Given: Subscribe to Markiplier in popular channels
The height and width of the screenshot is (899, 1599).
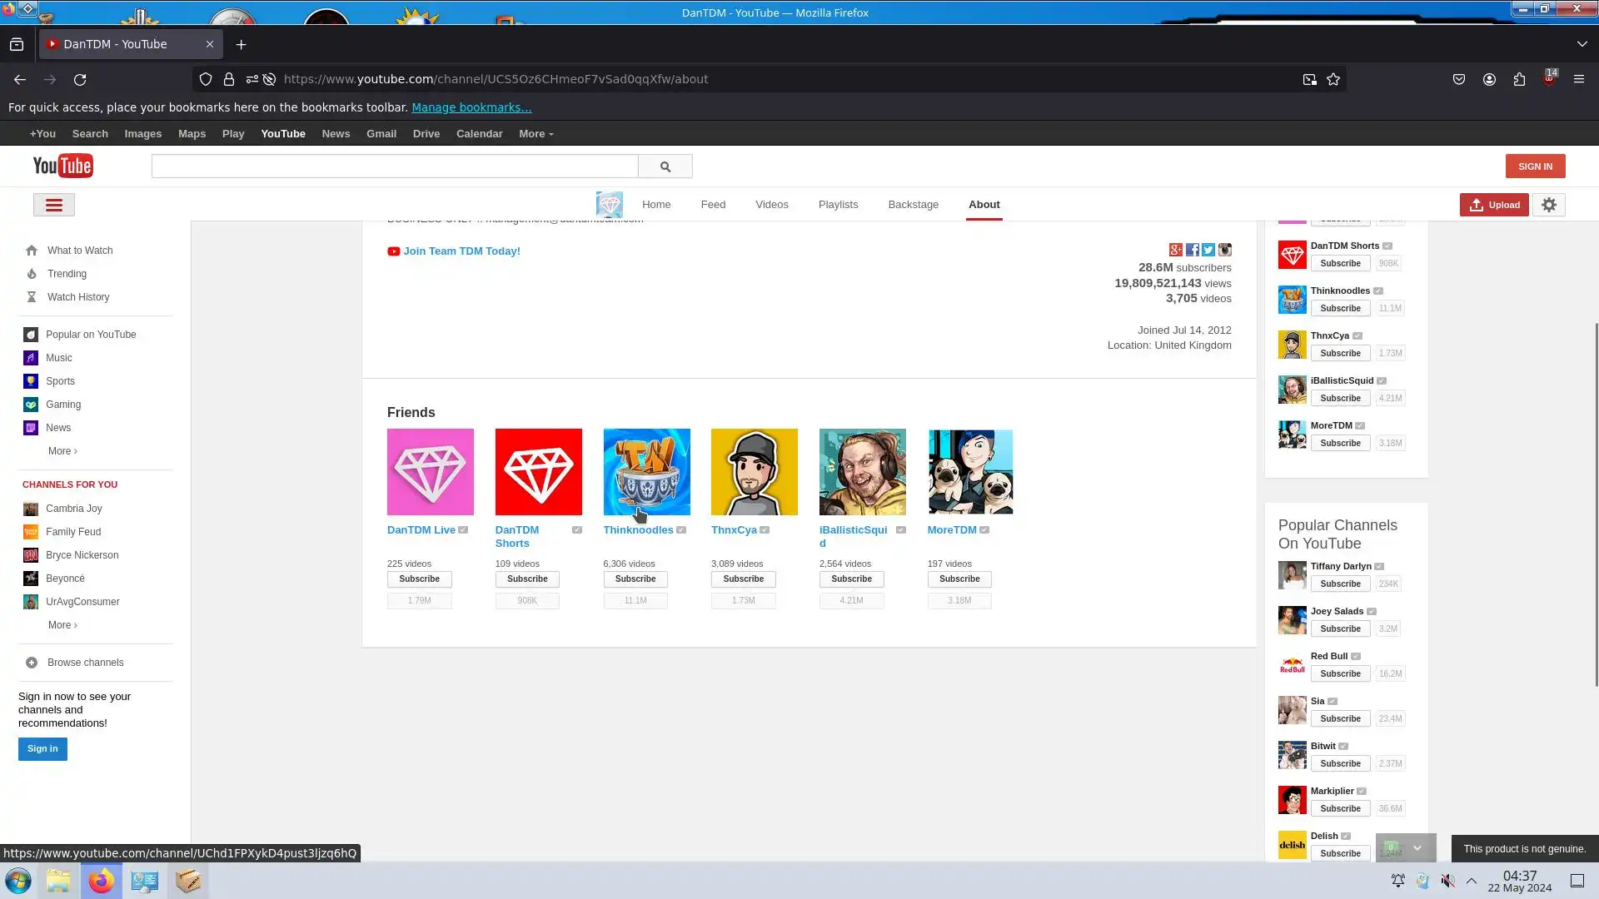Looking at the screenshot, I should (1340, 808).
